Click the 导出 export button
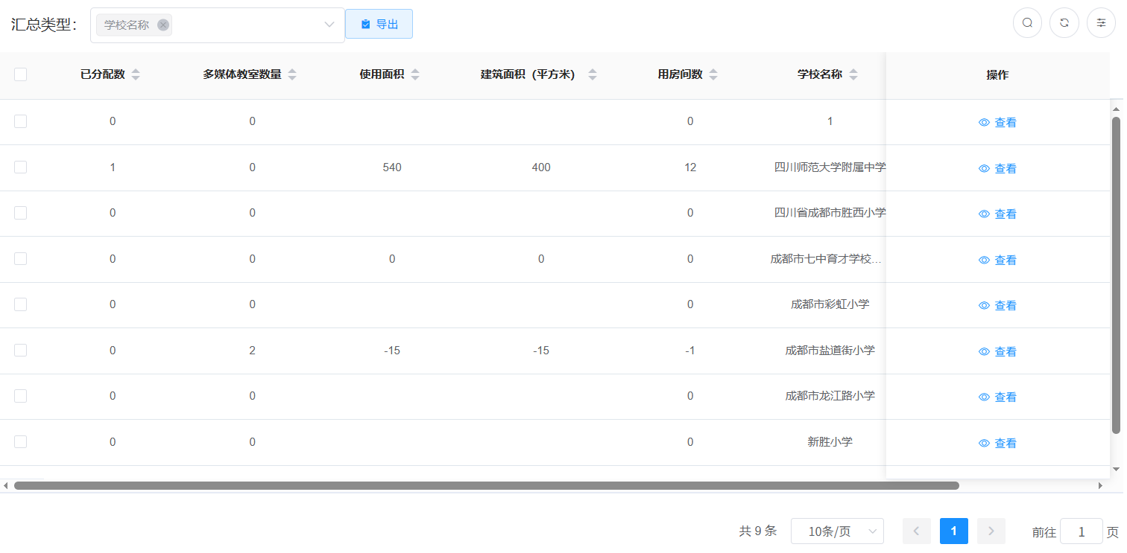The width and height of the screenshot is (1127, 553). click(x=379, y=24)
